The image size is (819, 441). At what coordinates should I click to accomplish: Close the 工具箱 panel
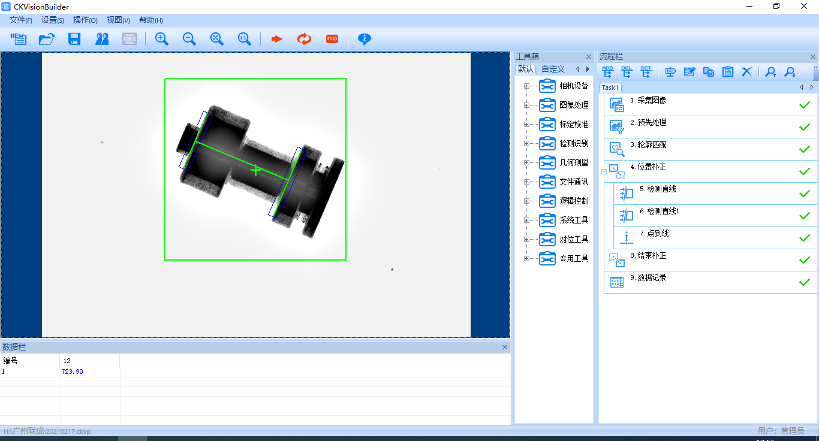point(588,57)
